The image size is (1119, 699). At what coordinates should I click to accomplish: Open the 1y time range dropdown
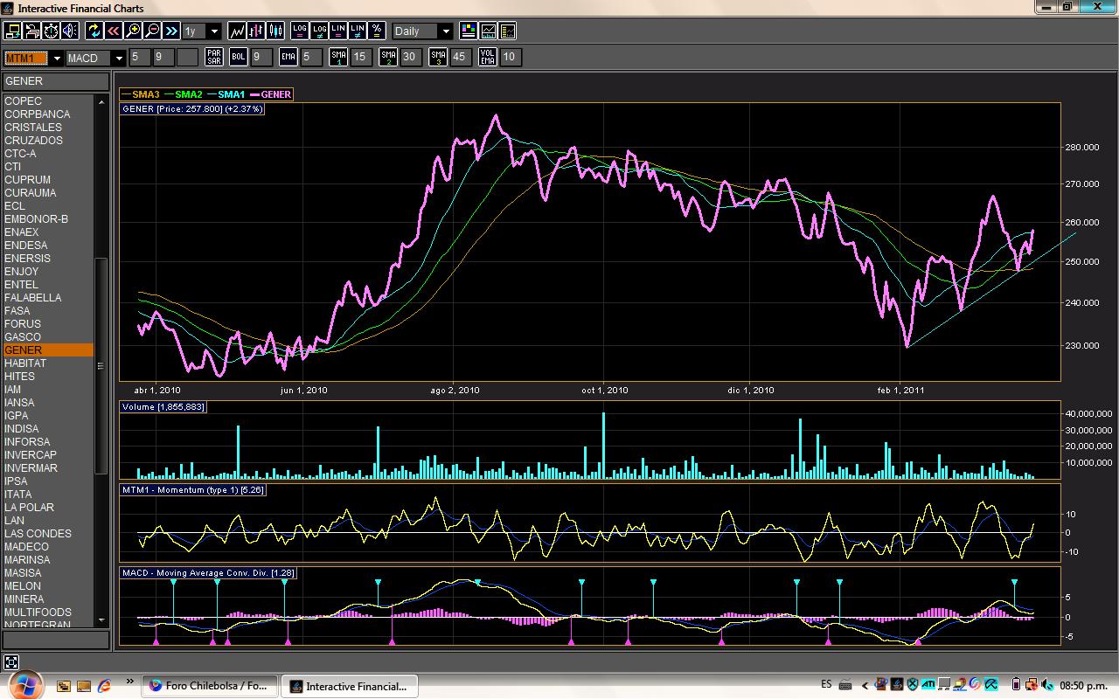point(214,31)
